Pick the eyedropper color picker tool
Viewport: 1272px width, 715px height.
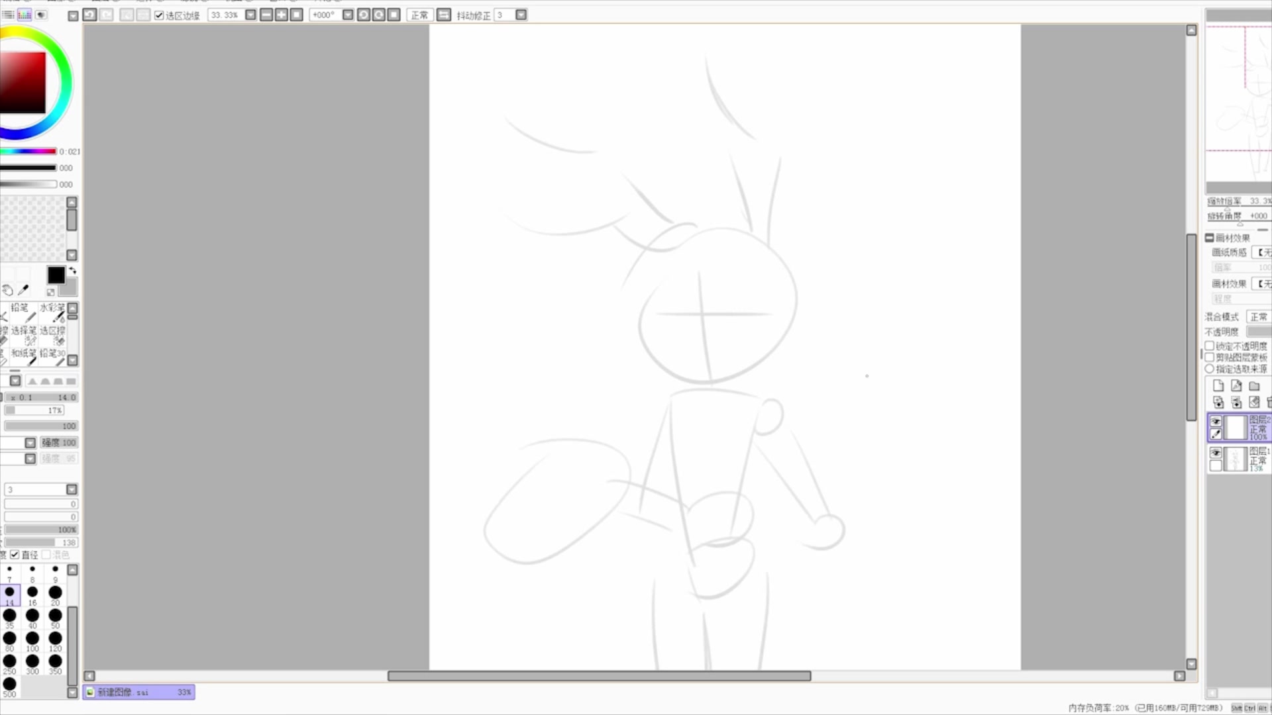tap(24, 290)
